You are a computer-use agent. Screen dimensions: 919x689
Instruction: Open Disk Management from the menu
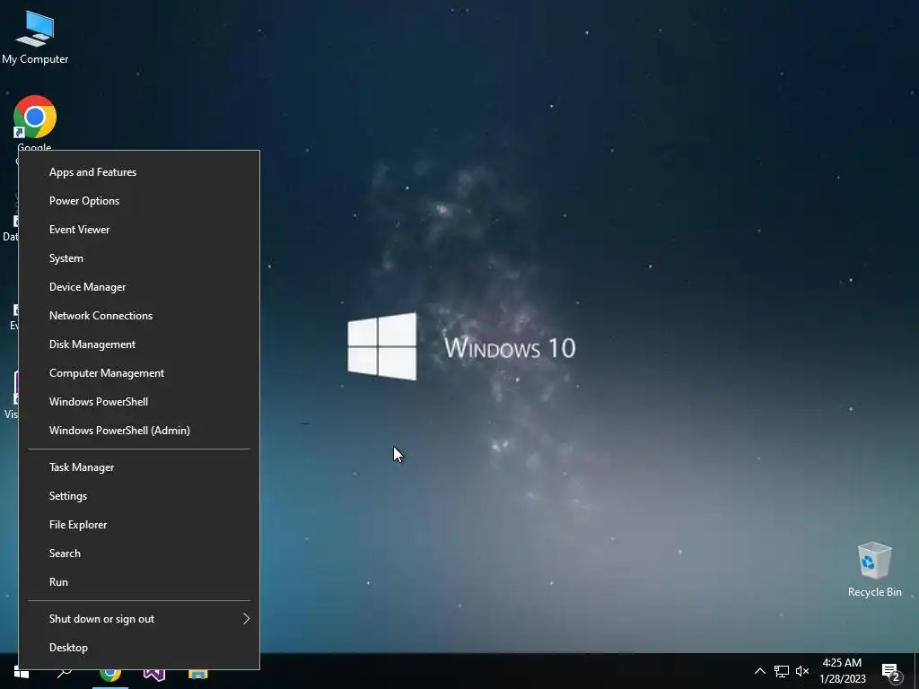pos(139,344)
